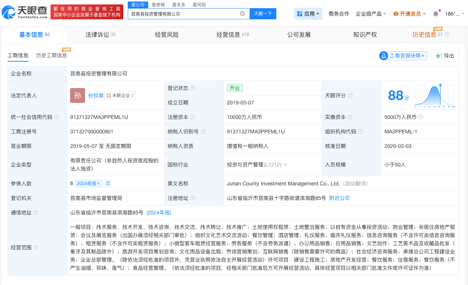This screenshot has height=285, width=468.
Task: Click the 天眼评分 score distribution chart
Action: [435, 95]
